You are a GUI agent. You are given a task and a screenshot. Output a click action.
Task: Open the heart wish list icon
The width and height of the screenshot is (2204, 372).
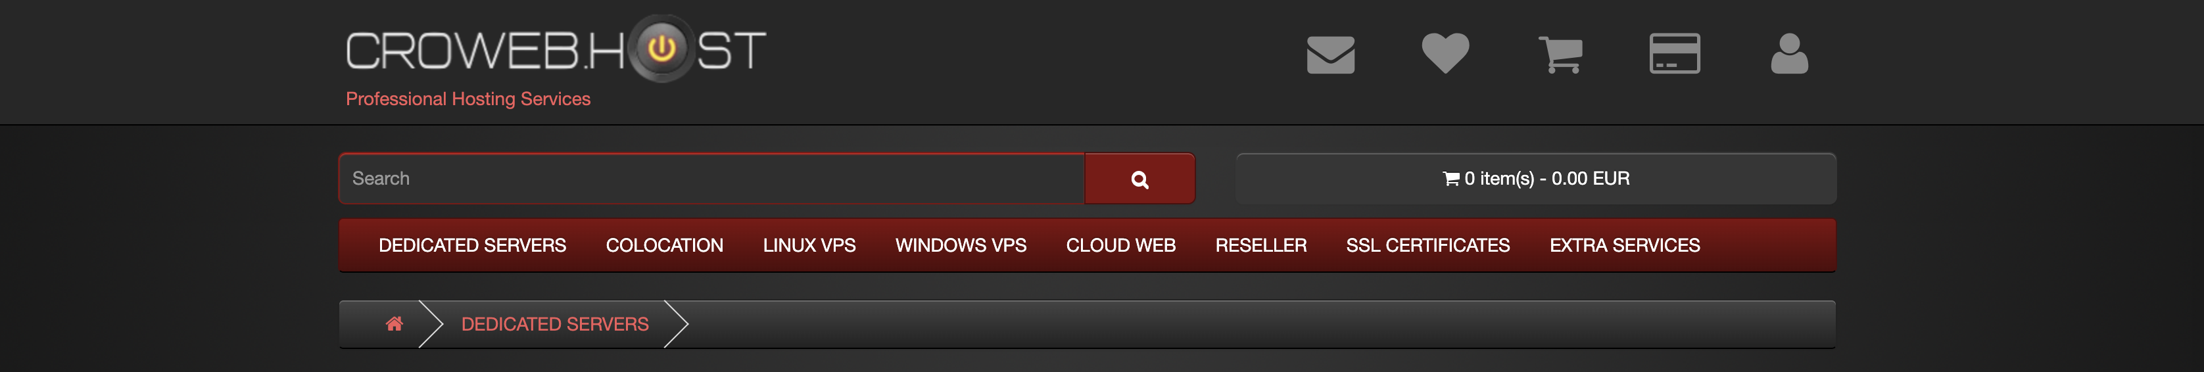pos(1445,53)
